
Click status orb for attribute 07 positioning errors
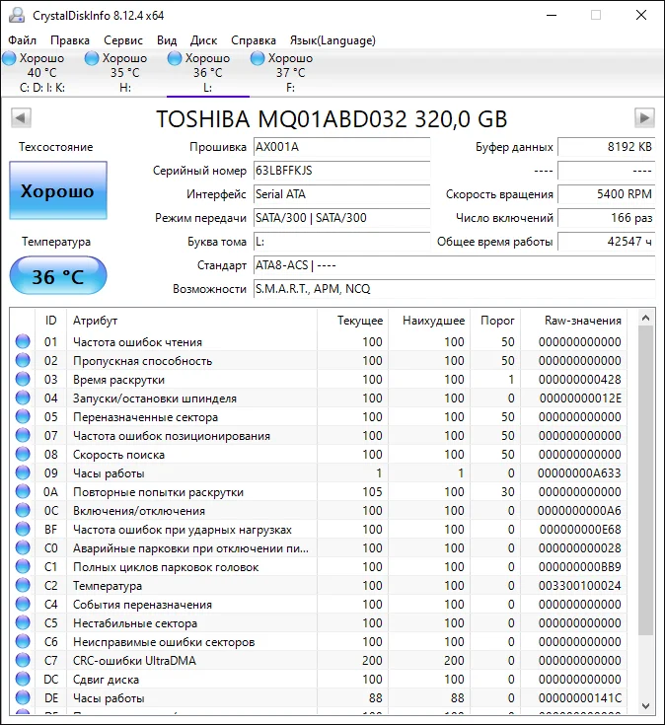point(23,435)
